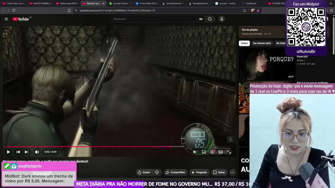Viewport: 335px width, 188px height.
Task: Skip to the previous video
Action: [18, 152]
